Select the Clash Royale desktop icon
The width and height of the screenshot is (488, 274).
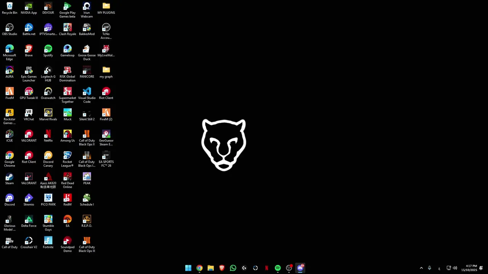tap(67, 30)
